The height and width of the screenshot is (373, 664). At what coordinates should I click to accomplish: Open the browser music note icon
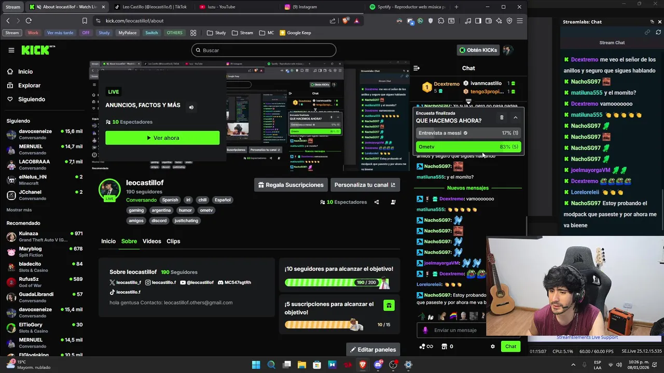tap(468, 21)
